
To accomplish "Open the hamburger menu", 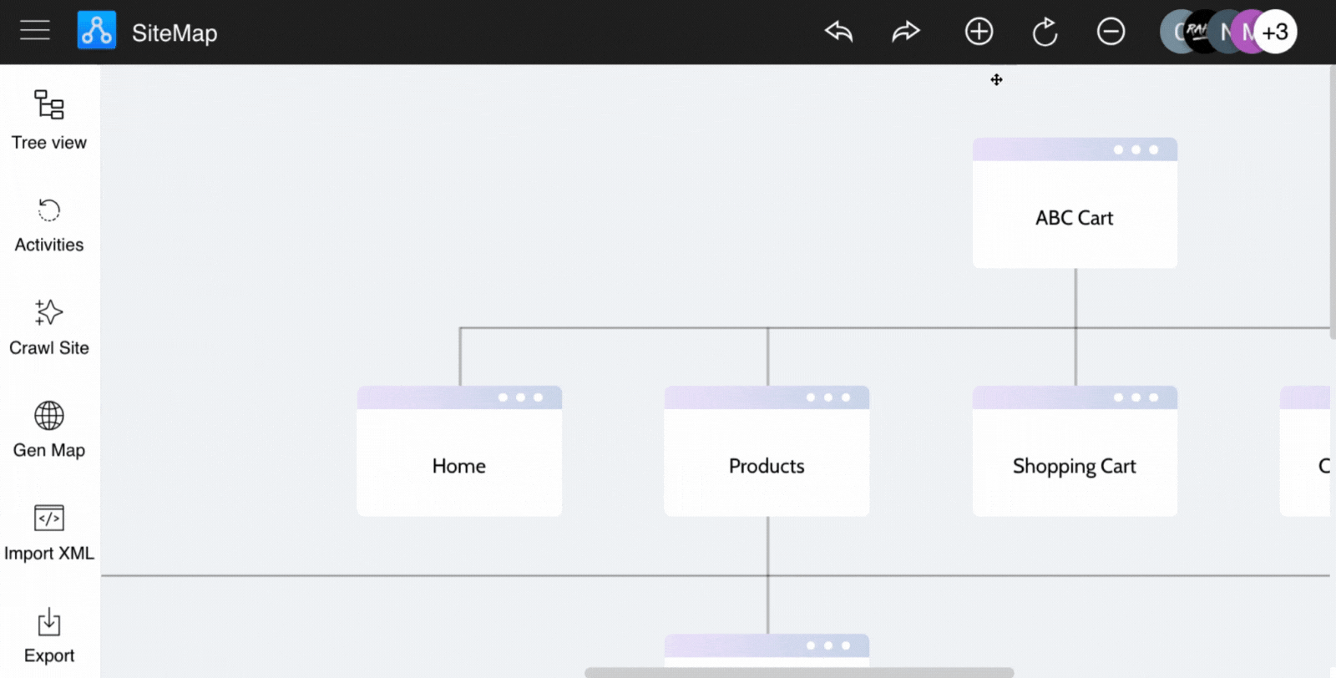I will (x=35, y=31).
